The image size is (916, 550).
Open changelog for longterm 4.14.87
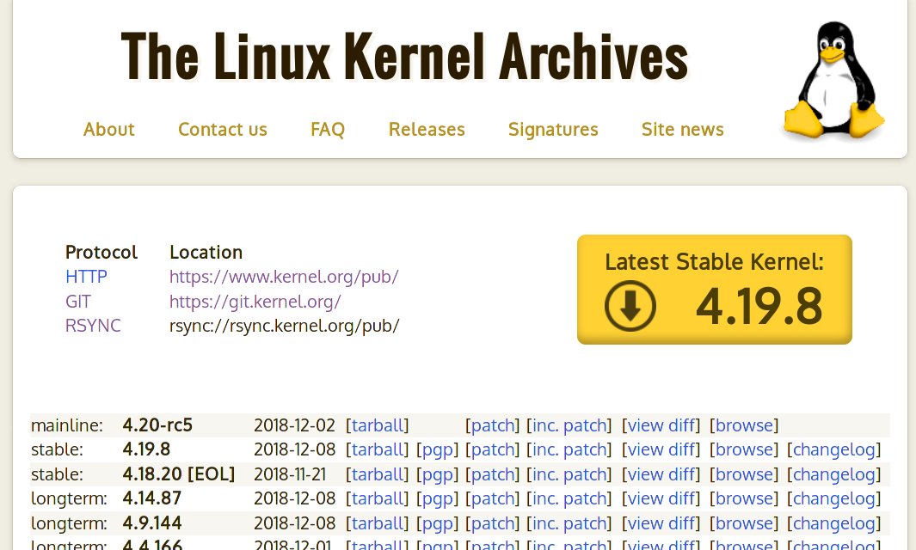coord(834,499)
